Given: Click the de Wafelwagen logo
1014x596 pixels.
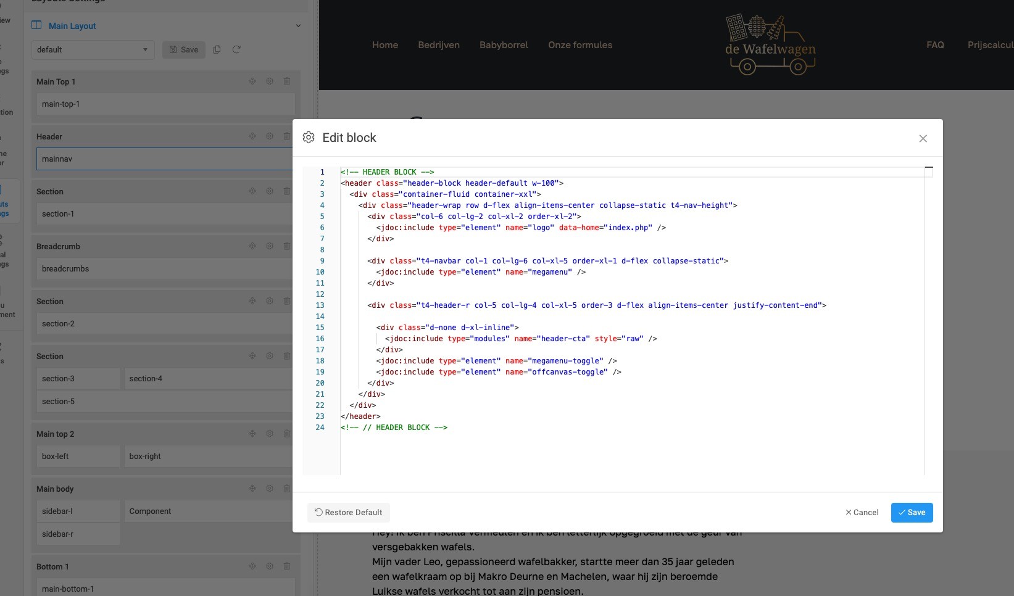Looking at the screenshot, I should pyautogui.click(x=770, y=45).
